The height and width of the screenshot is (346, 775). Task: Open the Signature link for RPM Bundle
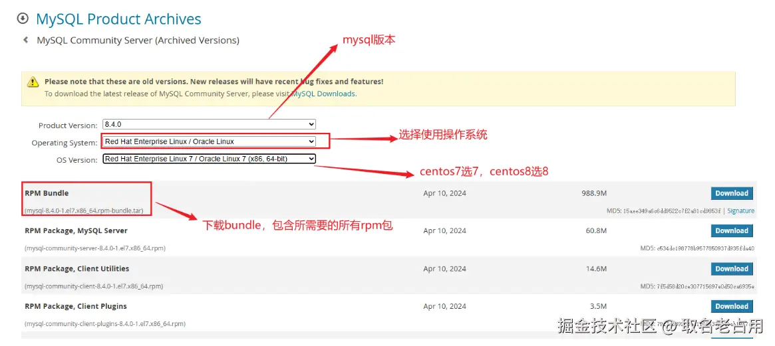point(741,211)
